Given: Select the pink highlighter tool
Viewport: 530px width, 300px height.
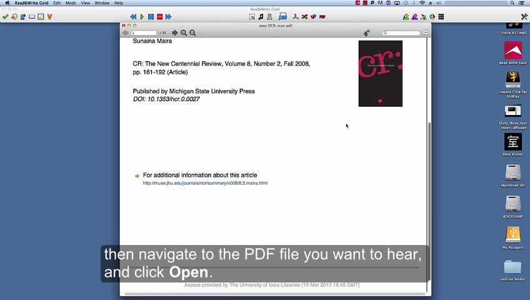Looking at the screenshot, I should (414, 16).
